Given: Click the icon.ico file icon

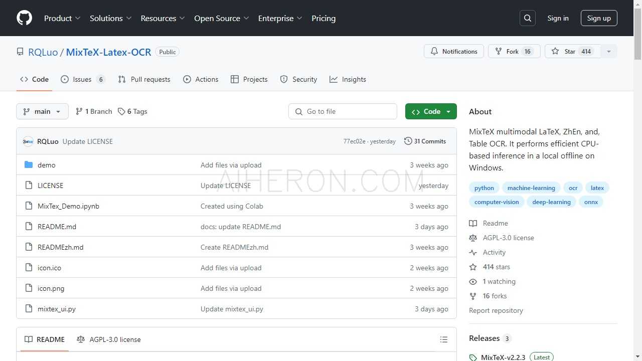Looking at the screenshot, I should pos(29,268).
